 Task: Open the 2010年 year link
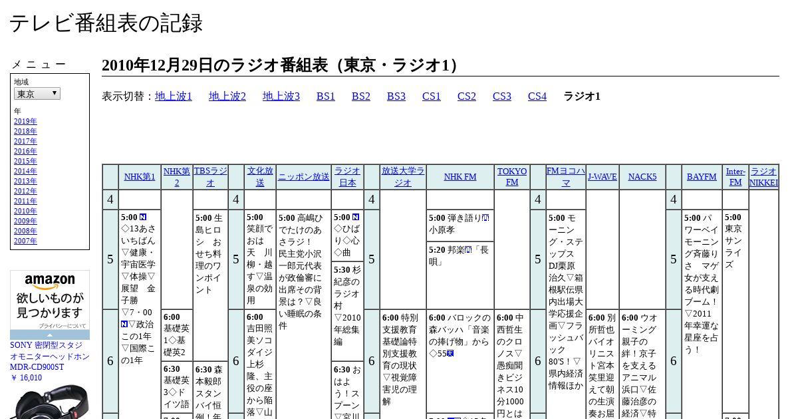point(25,211)
